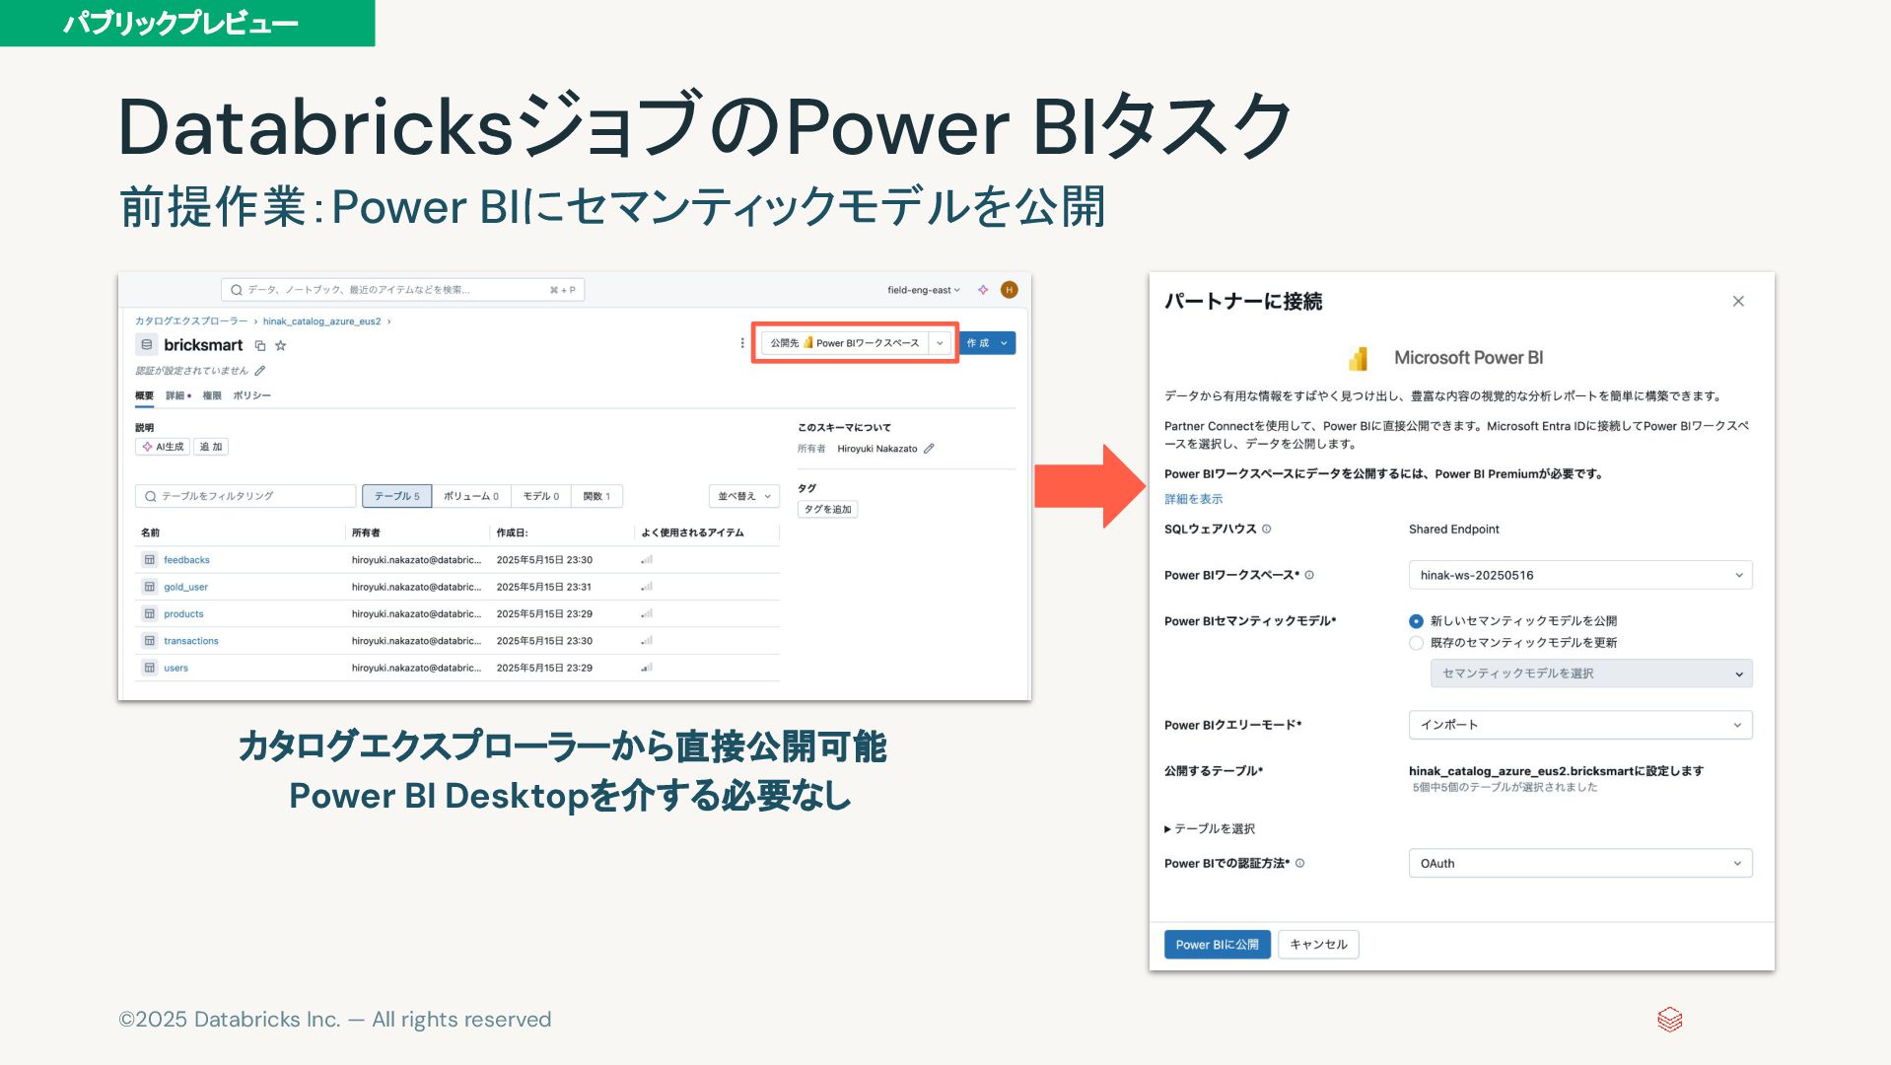Open the 並べ替え sort dropdown
The image size is (1891, 1065).
coord(744,496)
